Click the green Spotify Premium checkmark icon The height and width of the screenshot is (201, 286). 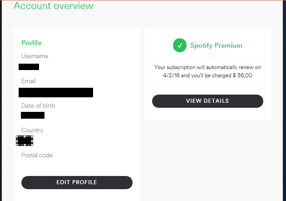click(180, 45)
